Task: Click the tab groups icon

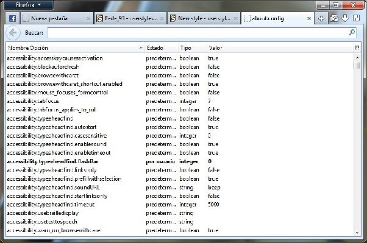Action: point(334,18)
